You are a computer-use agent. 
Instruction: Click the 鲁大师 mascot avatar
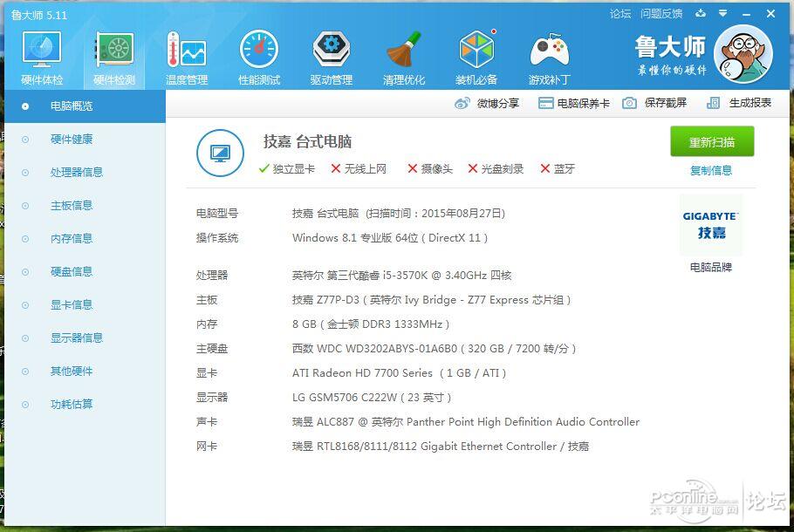[x=743, y=54]
